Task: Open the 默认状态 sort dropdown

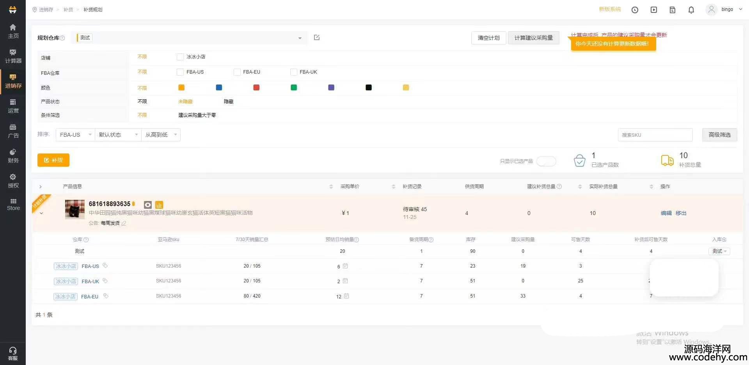Action: (118, 135)
